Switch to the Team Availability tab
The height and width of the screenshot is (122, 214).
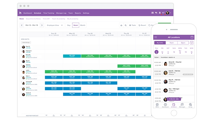point(56,19)
